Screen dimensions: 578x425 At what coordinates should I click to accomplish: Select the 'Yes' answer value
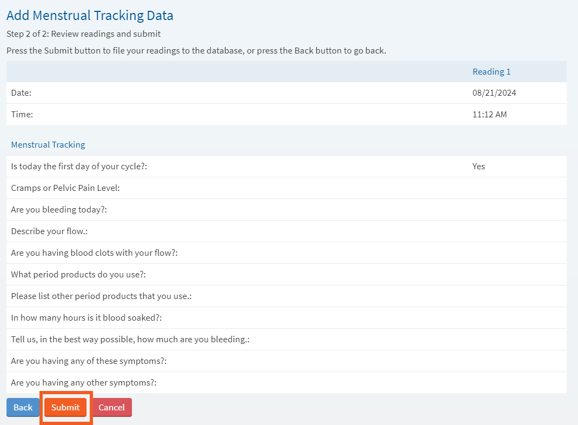click(479, 167)
